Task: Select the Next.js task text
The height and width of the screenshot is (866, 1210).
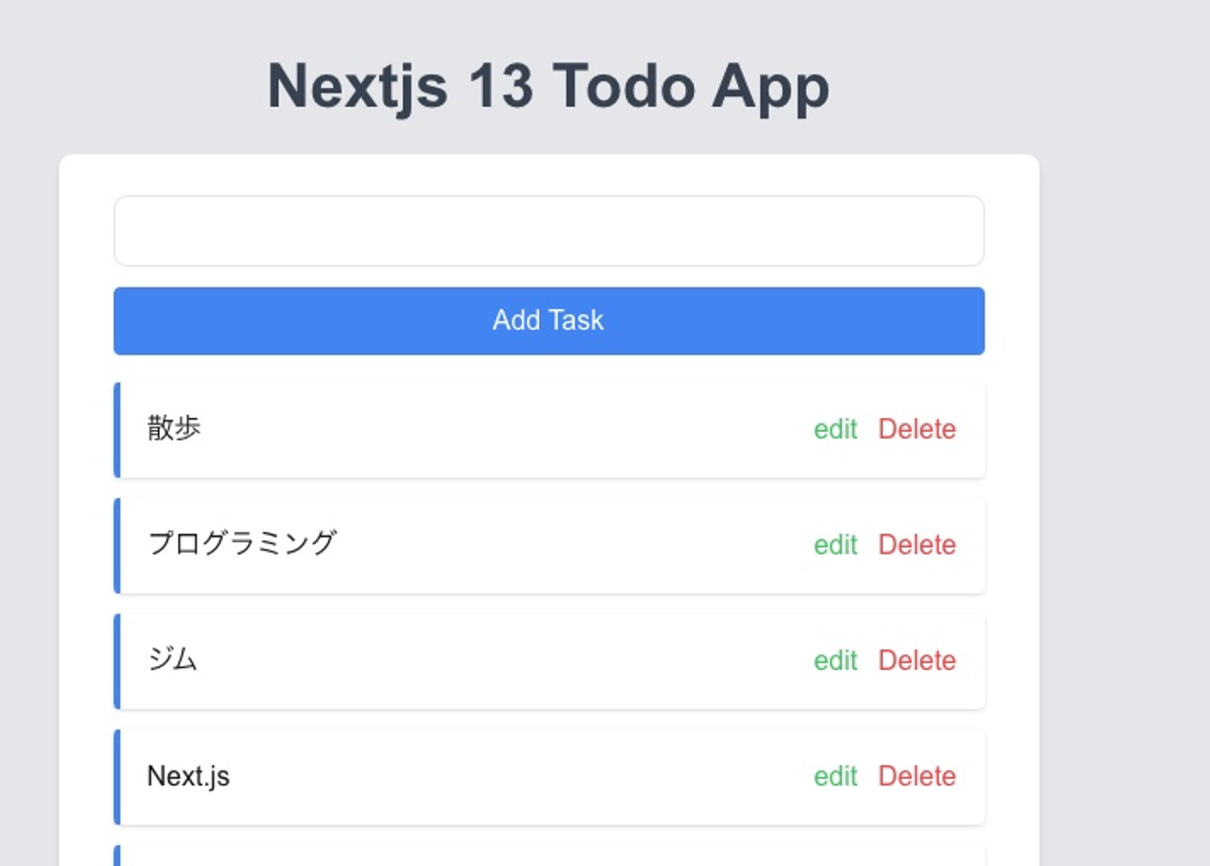Action: tap(188, 776)
